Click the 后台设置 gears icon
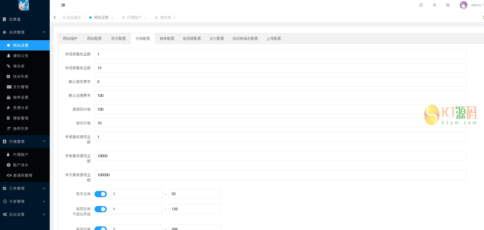 [x=5, y=214]
